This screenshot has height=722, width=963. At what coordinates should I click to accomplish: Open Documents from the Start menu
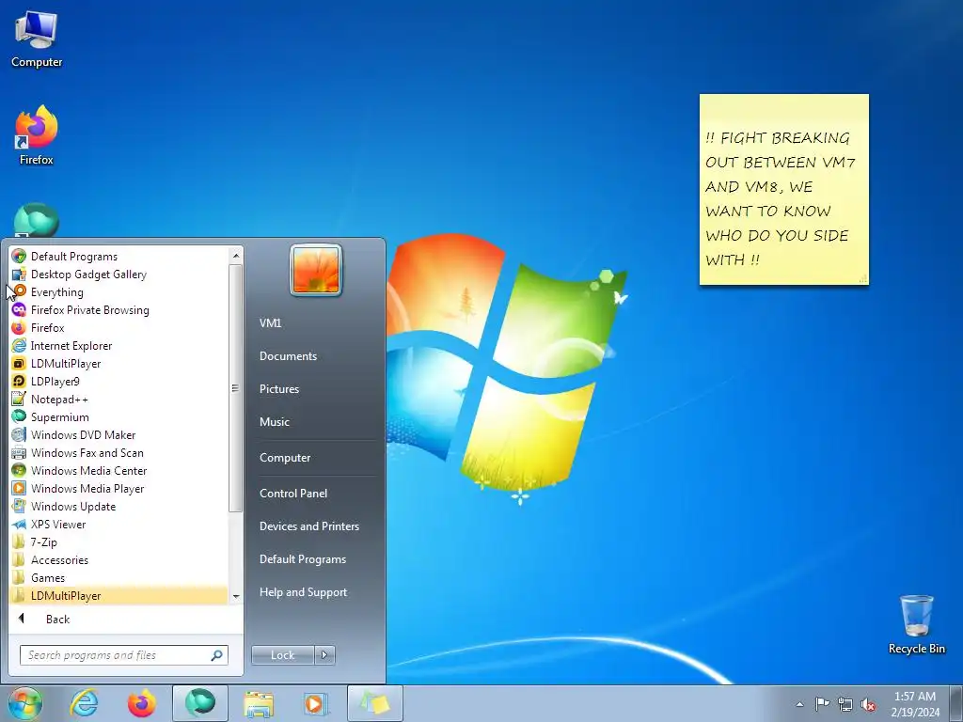288,356
